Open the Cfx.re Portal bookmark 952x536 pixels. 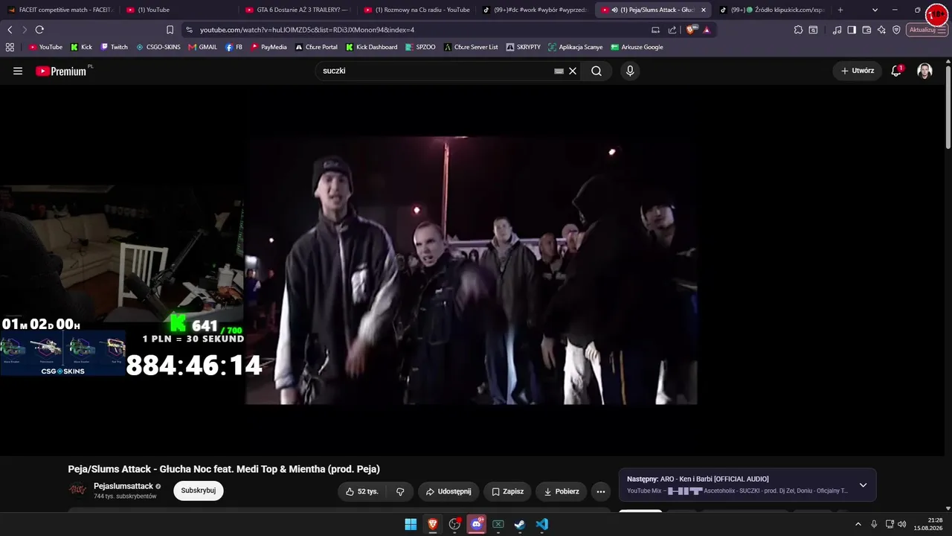[316, 47]
